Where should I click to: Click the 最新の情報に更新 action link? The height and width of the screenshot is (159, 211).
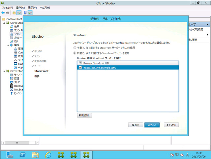193,40
